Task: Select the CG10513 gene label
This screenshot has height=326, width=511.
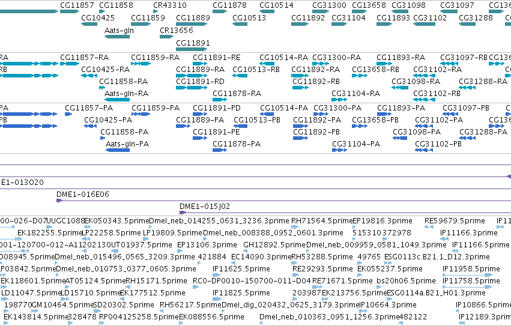Action: tap(249, 17)
